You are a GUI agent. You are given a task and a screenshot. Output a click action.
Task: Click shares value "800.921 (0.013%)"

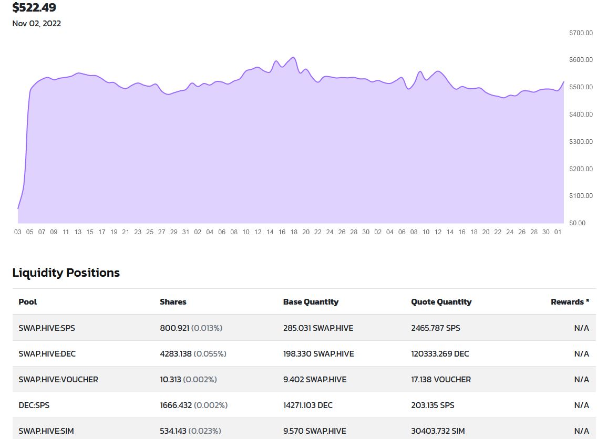191,328
